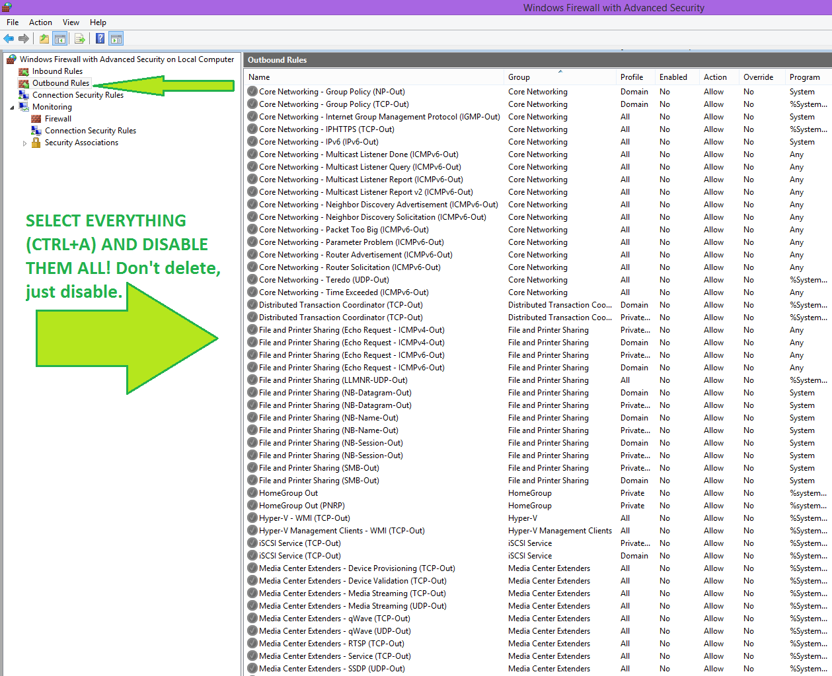Image resolution: width=832 pixels, height=676 pixels.
Task: Select the Core Networking - Parameter Problem (ICMPv6-Out) rule
Action: [x=352, y=242]
